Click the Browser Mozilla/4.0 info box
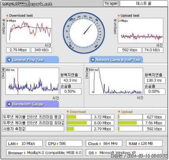This screenshot has height=160, width=169. click(x=44, y=153)
